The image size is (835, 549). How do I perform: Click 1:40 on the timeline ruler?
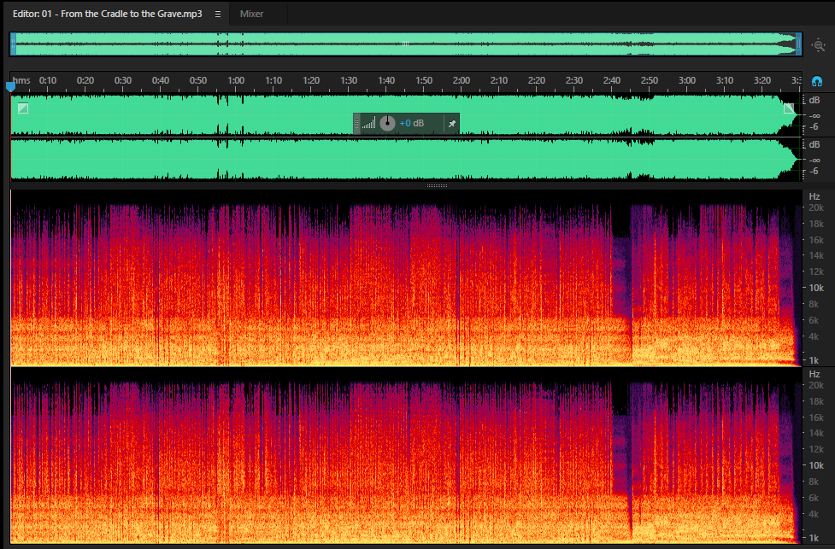(x=386, y=80)
